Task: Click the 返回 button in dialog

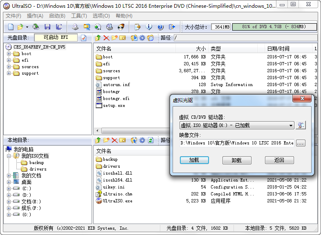Action: pyautogui.click(x=279, y=160)
